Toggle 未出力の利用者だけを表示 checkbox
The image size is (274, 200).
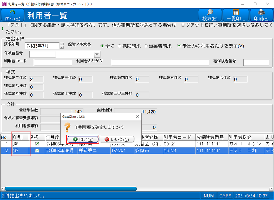click(179, 46)
